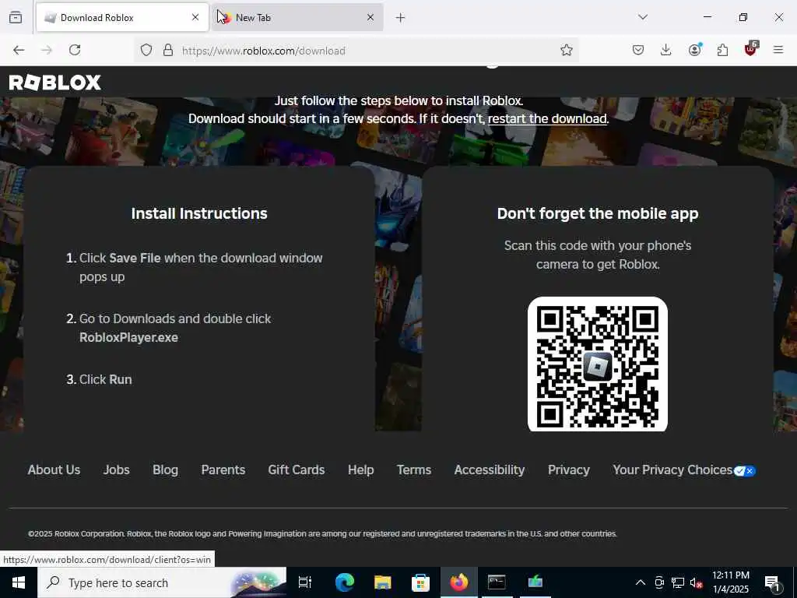This screenshot has width=797, height=598.
Task: Open the taskbar clock and date
Action: tap(731, 582)
